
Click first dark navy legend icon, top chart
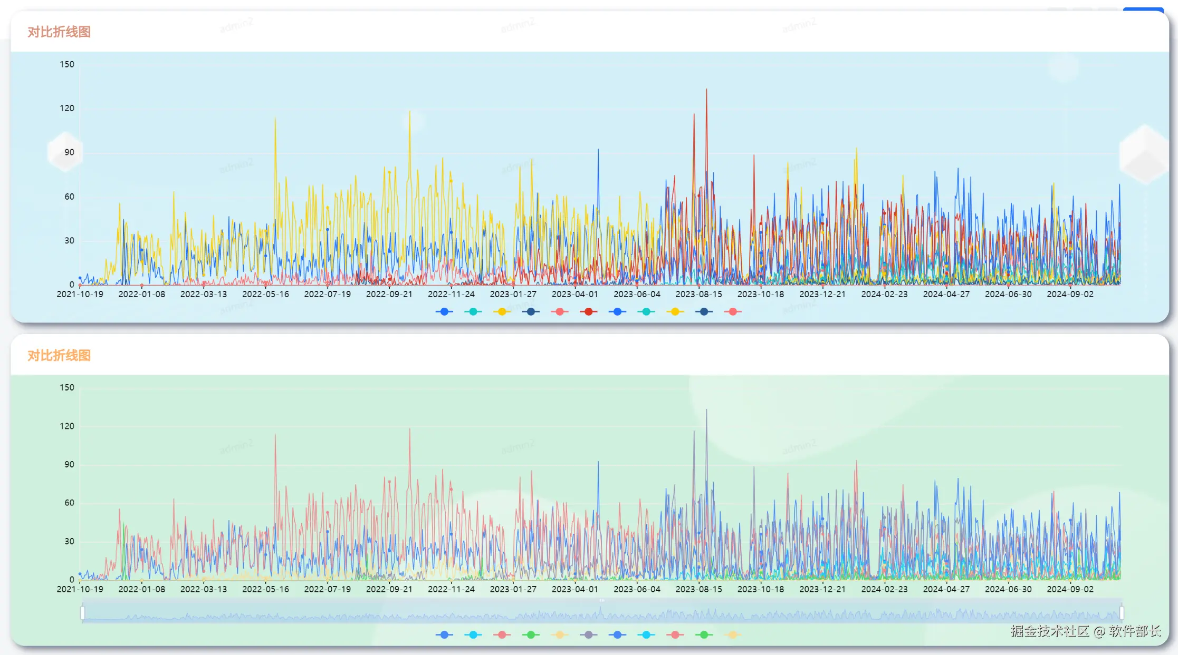[531, 311]
